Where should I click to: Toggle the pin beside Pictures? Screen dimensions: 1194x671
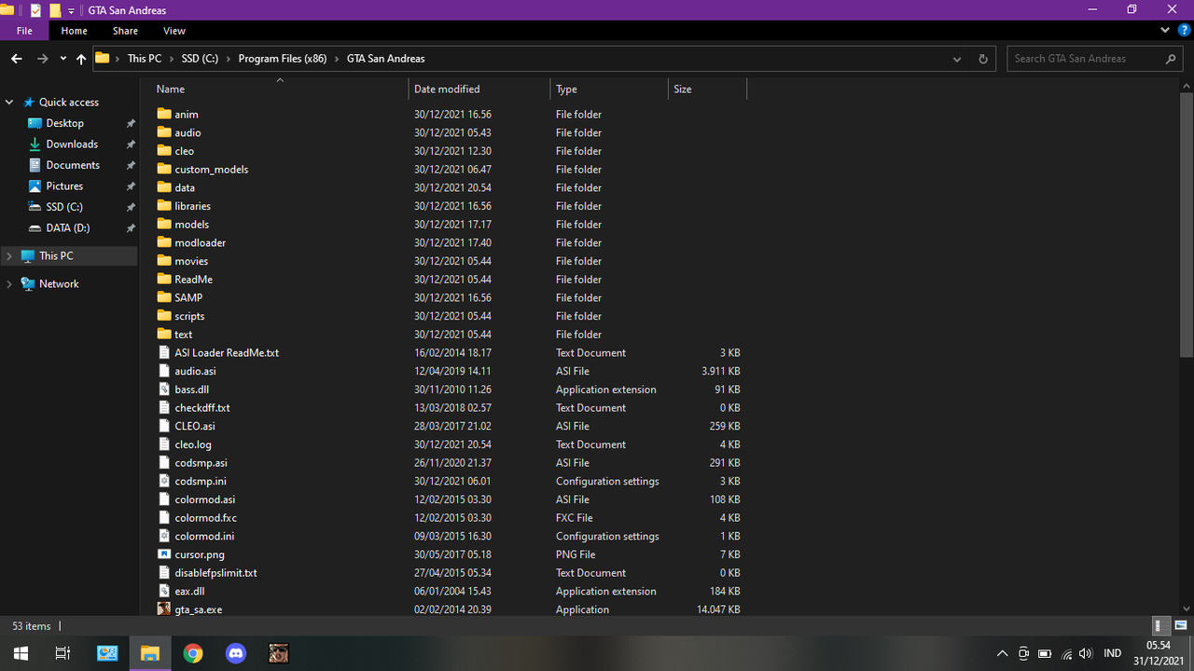coord(131,186)
